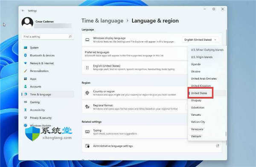
Task: Click the Privacy & security shield icon
Action: click(26, 118)
